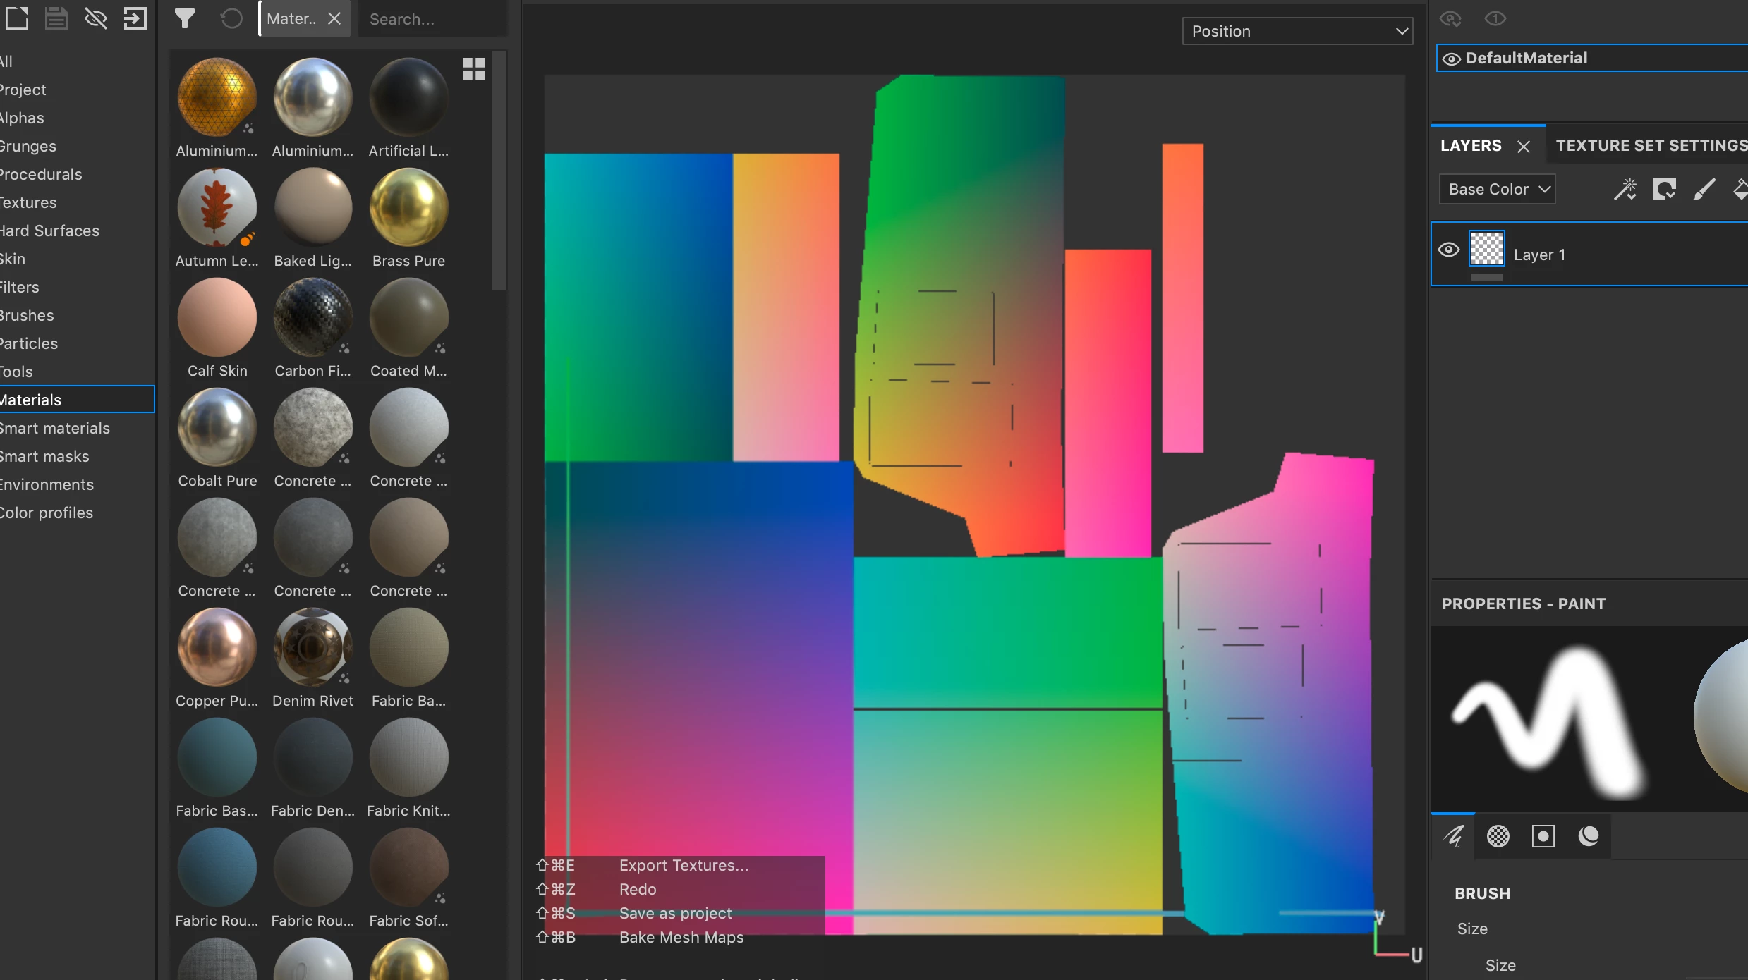Expand the Base Color channel dropdown
The width and height of the screenshot is (1748, 980).
pos(1497,189)
